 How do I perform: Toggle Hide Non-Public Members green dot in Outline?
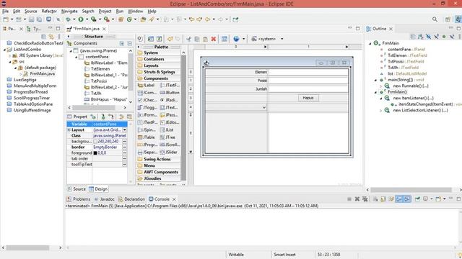pos(444,37)
